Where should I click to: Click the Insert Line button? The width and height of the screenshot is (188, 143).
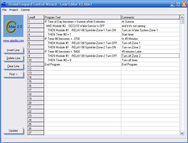click(x=13, y=50)
